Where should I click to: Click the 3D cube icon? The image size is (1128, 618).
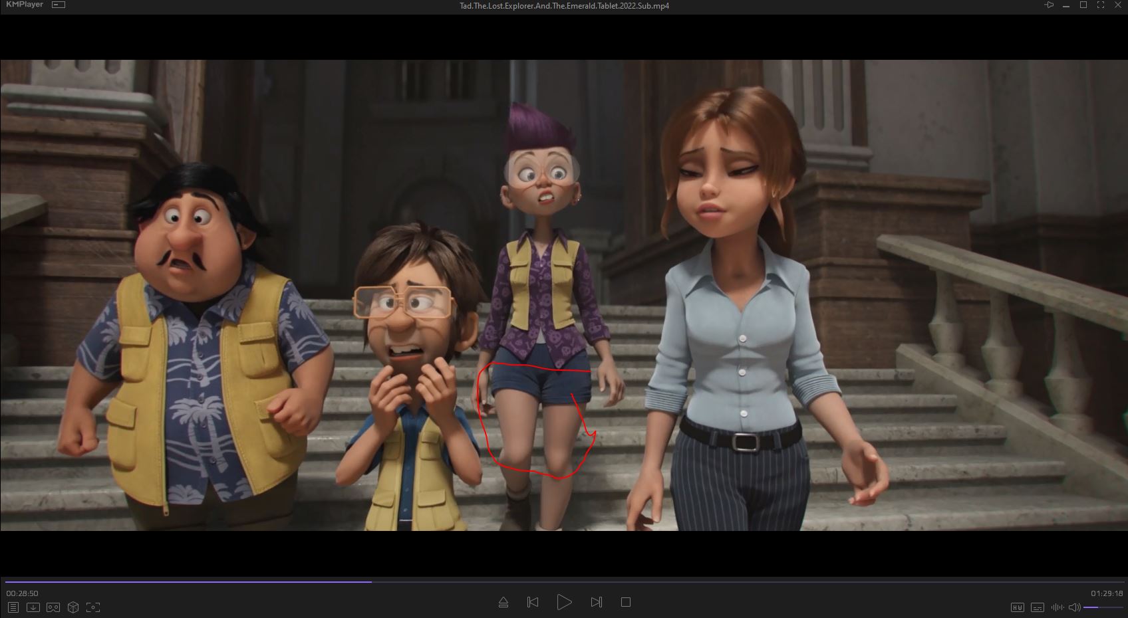click(x=73, y=607)
